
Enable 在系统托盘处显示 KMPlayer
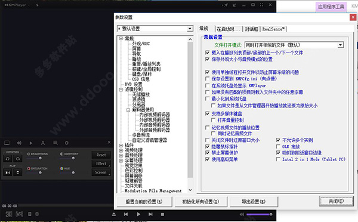coord(207,86)
